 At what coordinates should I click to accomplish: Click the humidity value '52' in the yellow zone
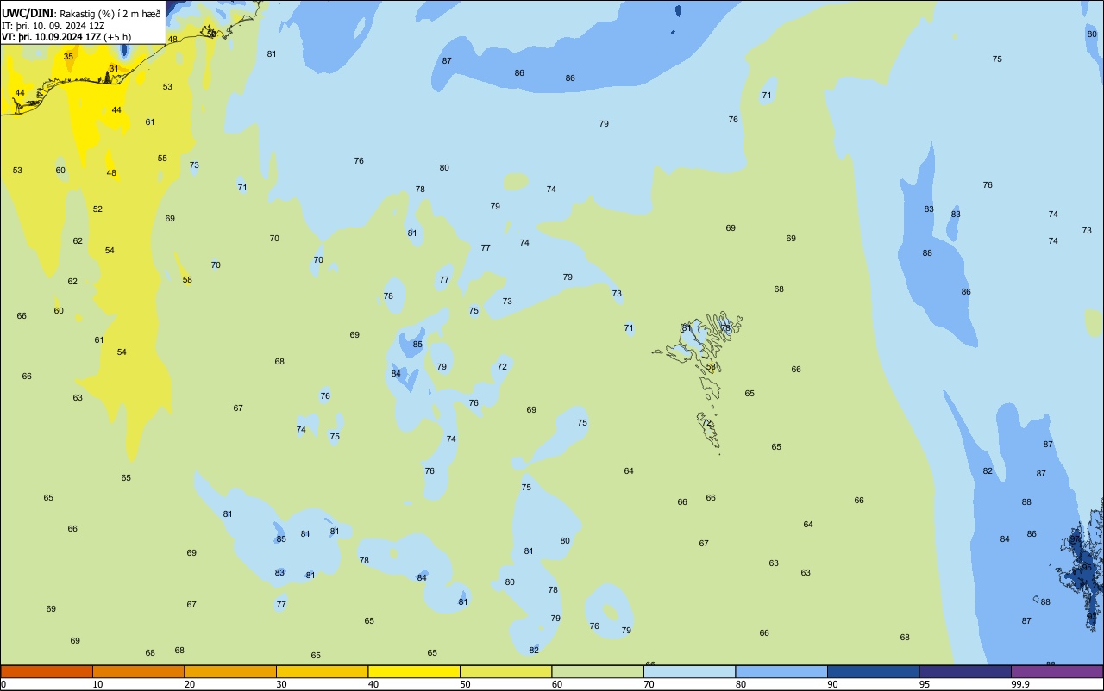pos(97,209)
